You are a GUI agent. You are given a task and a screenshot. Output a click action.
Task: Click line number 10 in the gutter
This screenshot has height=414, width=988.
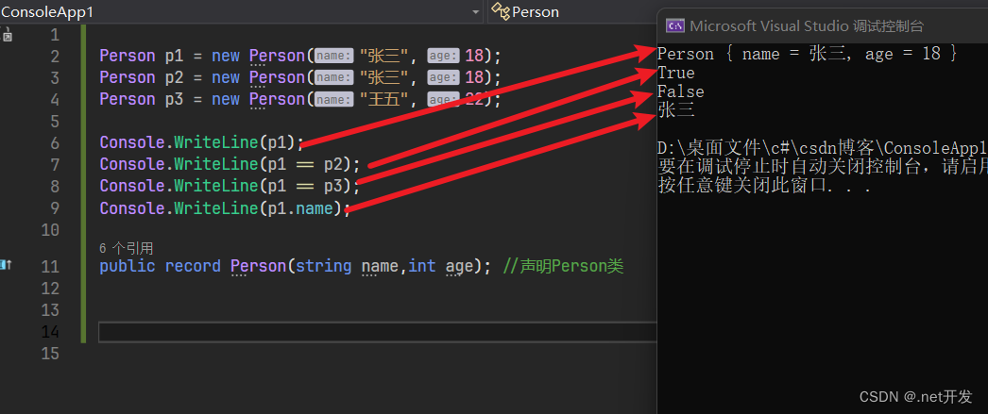point(50,230)
